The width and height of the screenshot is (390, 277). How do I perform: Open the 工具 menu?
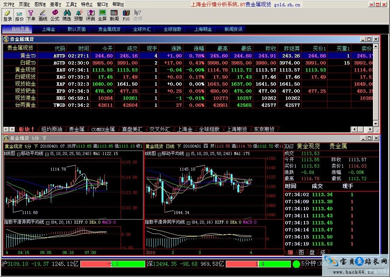point(71,4)
